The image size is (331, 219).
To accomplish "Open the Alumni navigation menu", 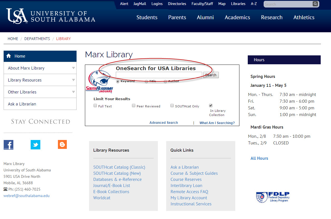I will point(205,17).
